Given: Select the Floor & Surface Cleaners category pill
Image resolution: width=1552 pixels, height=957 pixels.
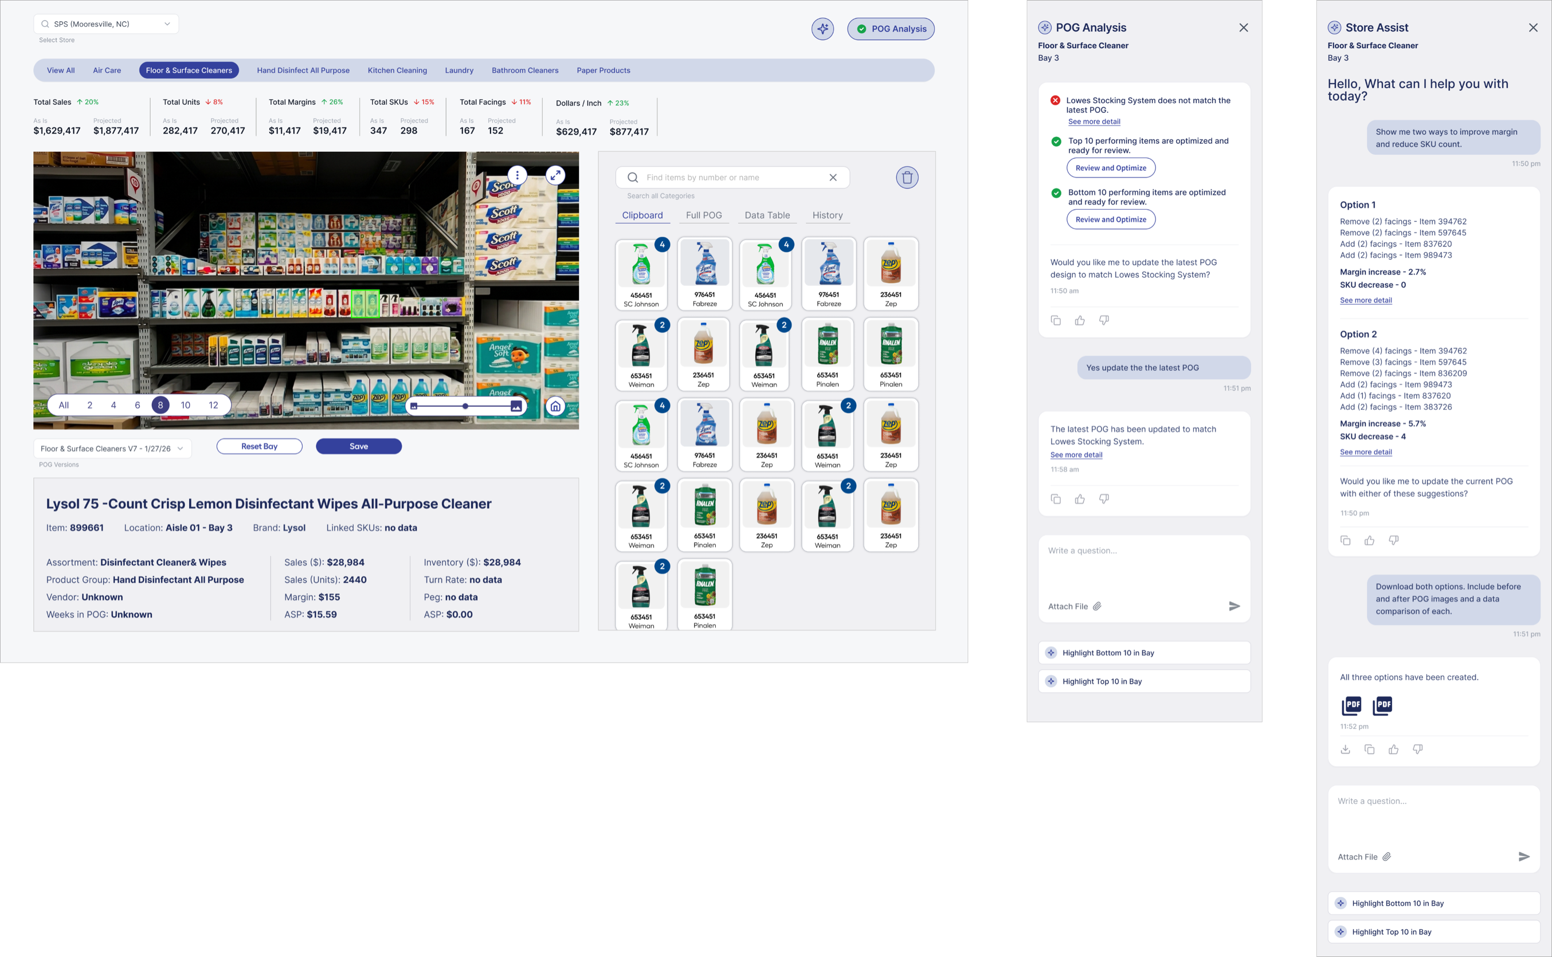Looking at the screenshot, I should [x=189, y=70].
